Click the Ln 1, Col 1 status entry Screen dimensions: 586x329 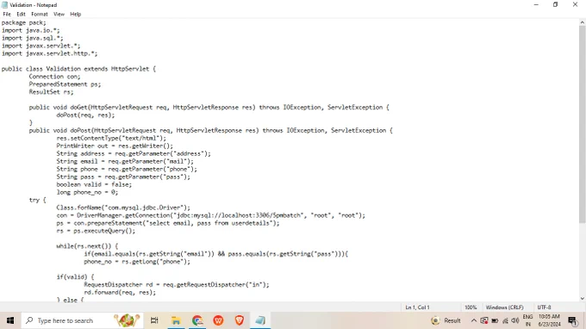417,307
